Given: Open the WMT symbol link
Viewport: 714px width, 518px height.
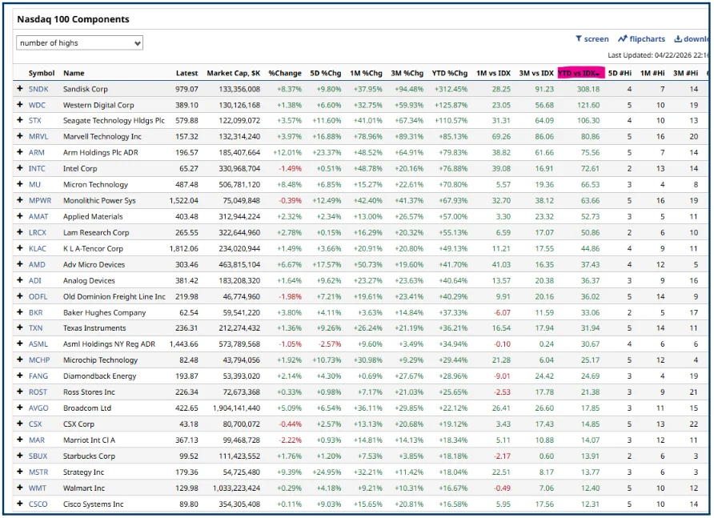Looking at the screenshot, I should pos(38,488).
